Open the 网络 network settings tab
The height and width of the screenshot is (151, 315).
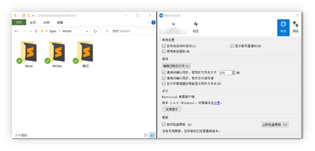pyautogui.click(x=295, y=27)
